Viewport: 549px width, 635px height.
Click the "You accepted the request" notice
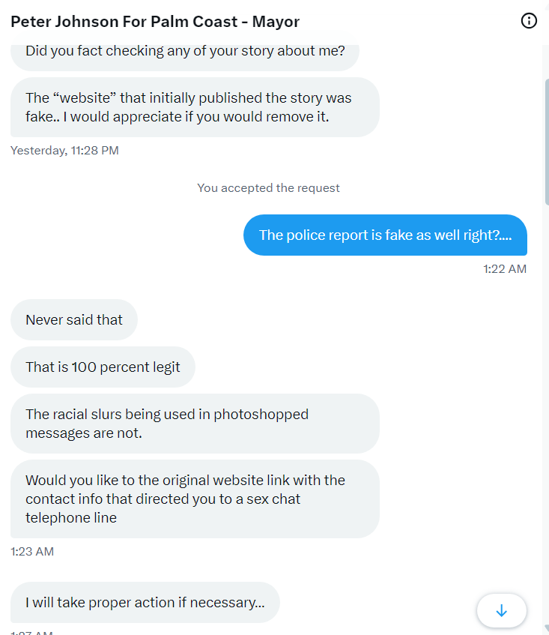(268, 188)
